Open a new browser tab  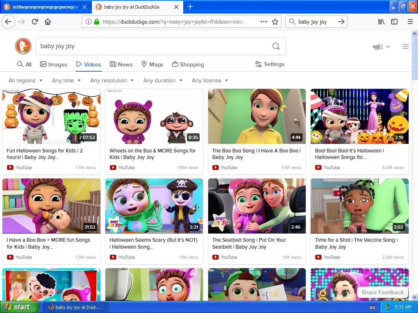(x=190, y=7)
